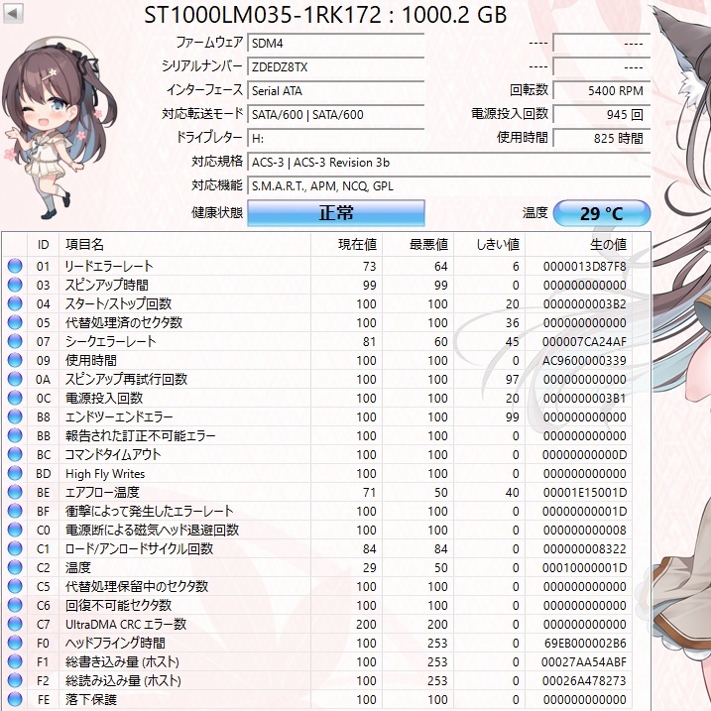Click status orb for row FE 落下保護
Image resolution: width=711 pixels, height=711 pixels.
coord(15,699)
